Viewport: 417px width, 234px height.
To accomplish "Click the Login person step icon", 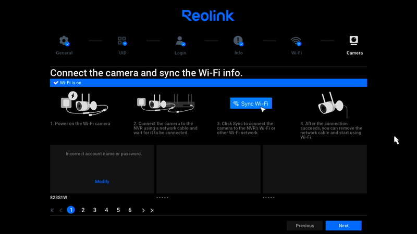I will point(180,41).
